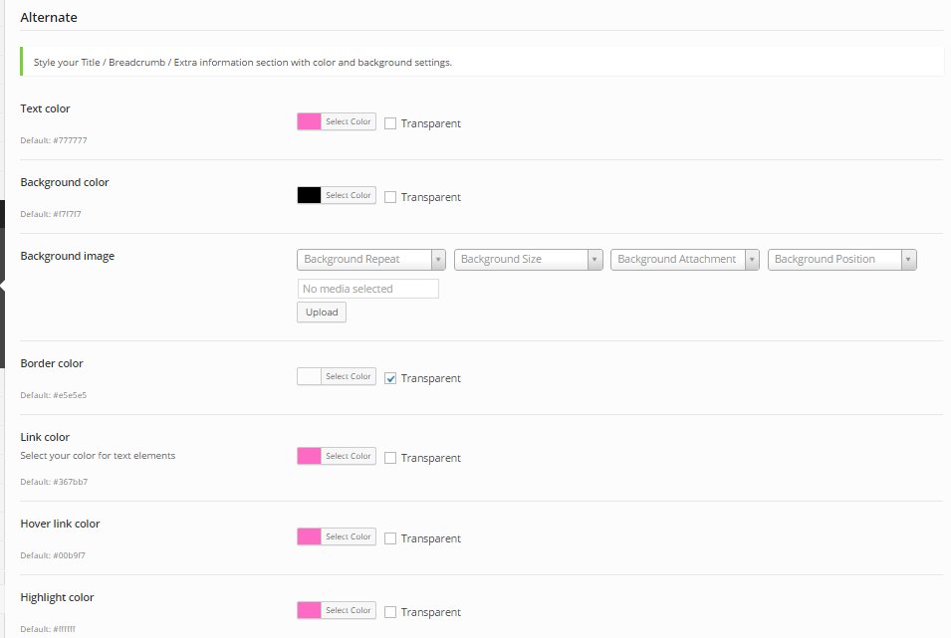This screenshot has width=951, height=638.
Task: Choose an option from Background Position
Action: (x=841, y=259)
